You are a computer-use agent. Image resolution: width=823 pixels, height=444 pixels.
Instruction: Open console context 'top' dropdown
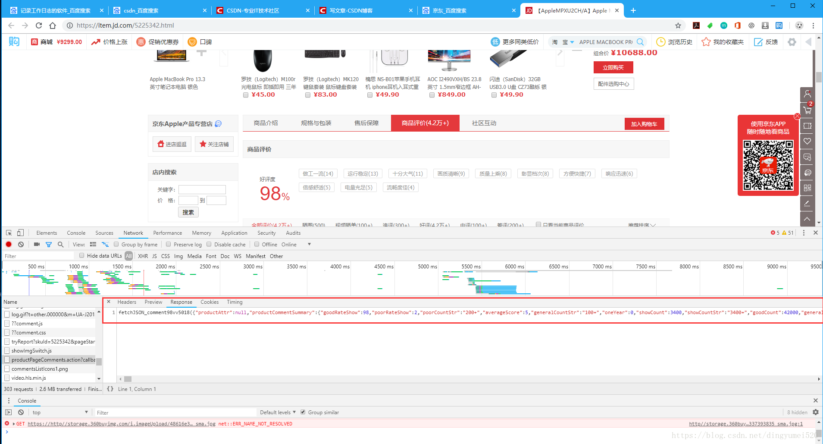[60, 412]
